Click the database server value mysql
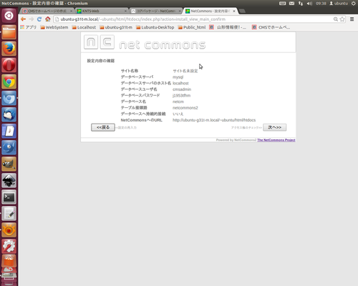This screenshot has height=286, width=358. pos(178,77)
